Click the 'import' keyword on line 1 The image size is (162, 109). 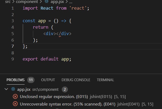tap(30, 8)
